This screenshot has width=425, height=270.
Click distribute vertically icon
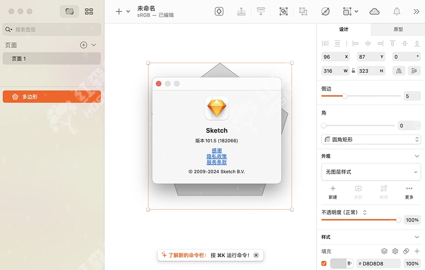tap(337, 43)
